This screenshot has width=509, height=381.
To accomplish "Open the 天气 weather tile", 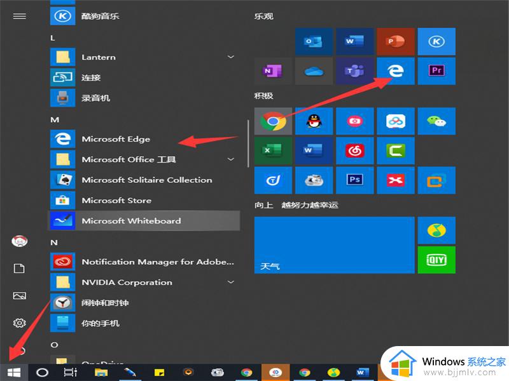I will click(x=335, y=245).
